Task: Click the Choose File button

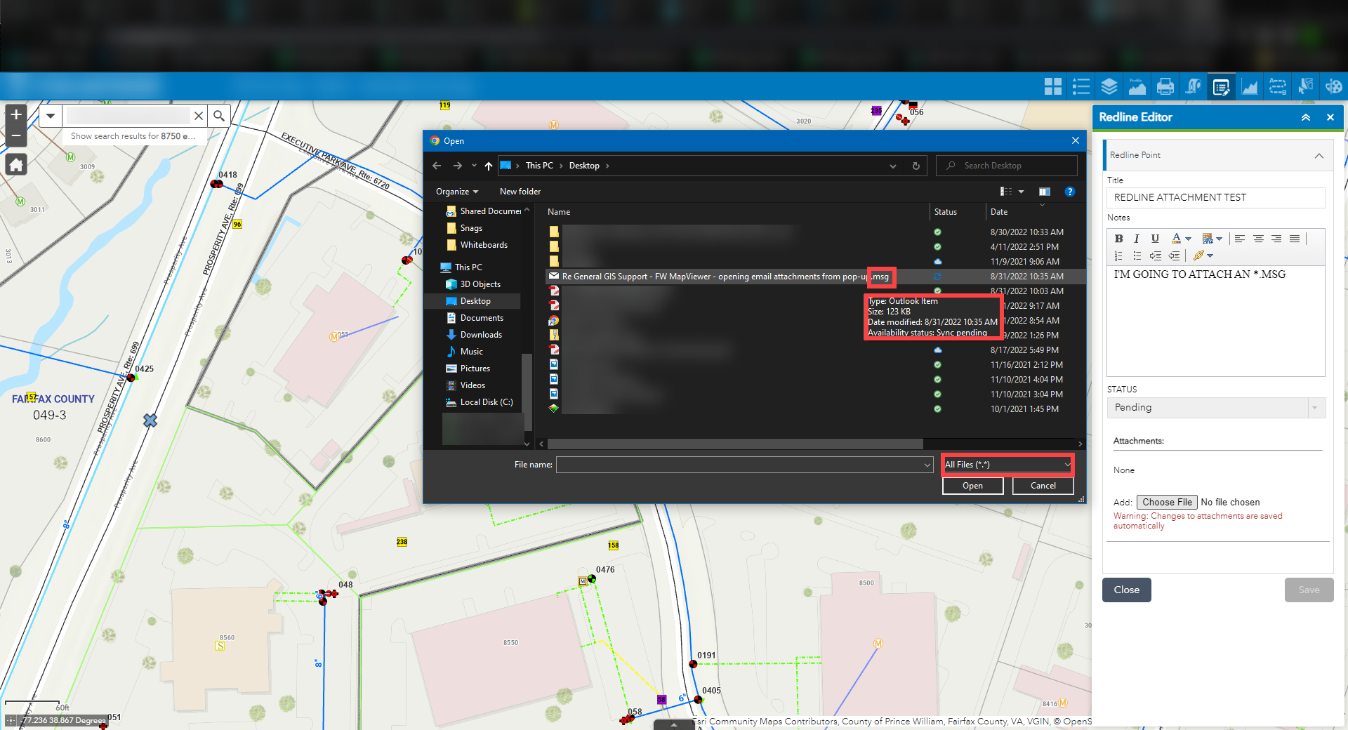Action: [1167, 502]
